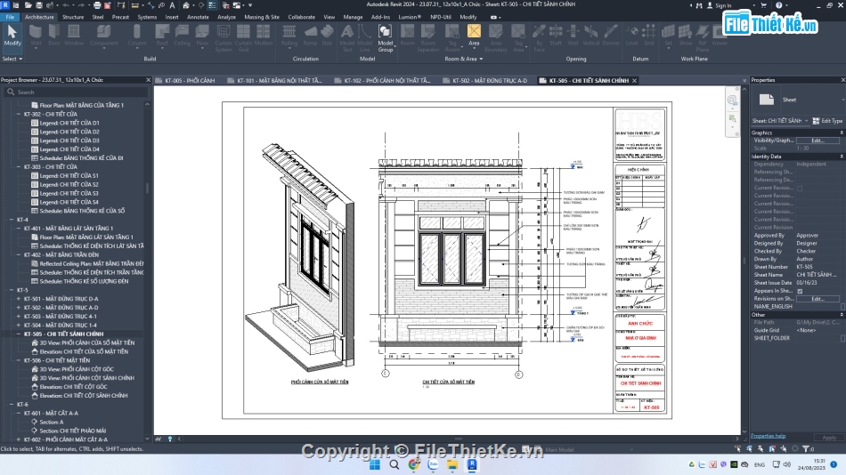The width and height of the screenshot is (846, 475).
Task: Click the shopping cart icon in the title bar
Action: click(x=763, y=4)
